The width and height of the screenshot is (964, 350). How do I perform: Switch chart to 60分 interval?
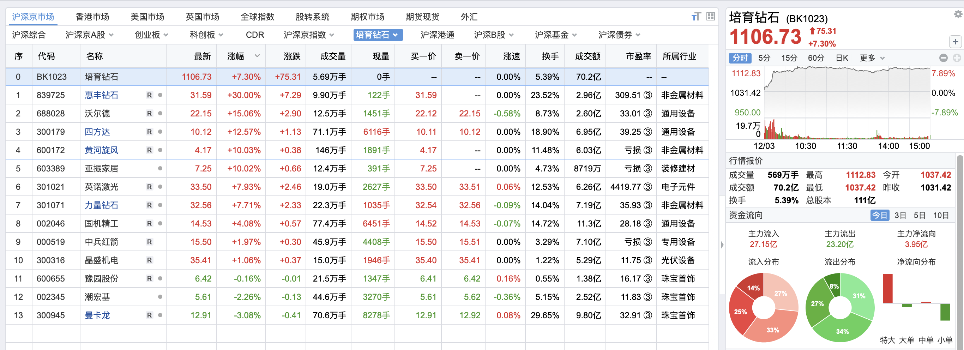point(816,58)
